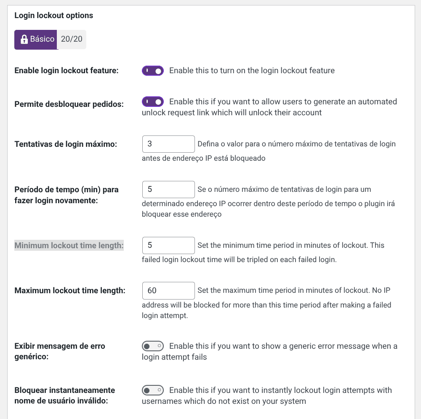Select the Período de tempo value field
Image resolution: width=421 pixels, height=419 pixels.
(168, 189)
